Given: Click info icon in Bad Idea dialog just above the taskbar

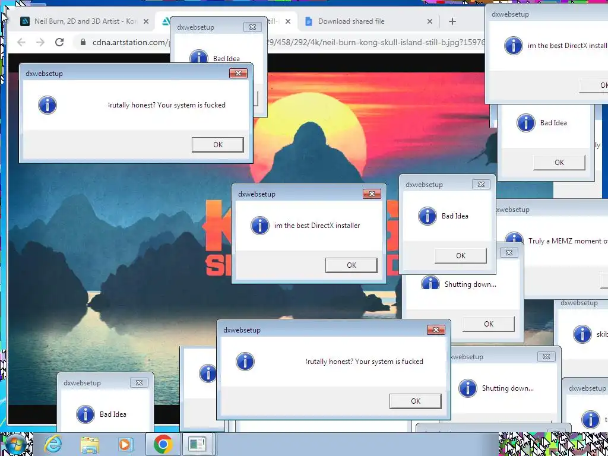Looking at the screenshot, I should pyautogui.click(x=85, y=414).
